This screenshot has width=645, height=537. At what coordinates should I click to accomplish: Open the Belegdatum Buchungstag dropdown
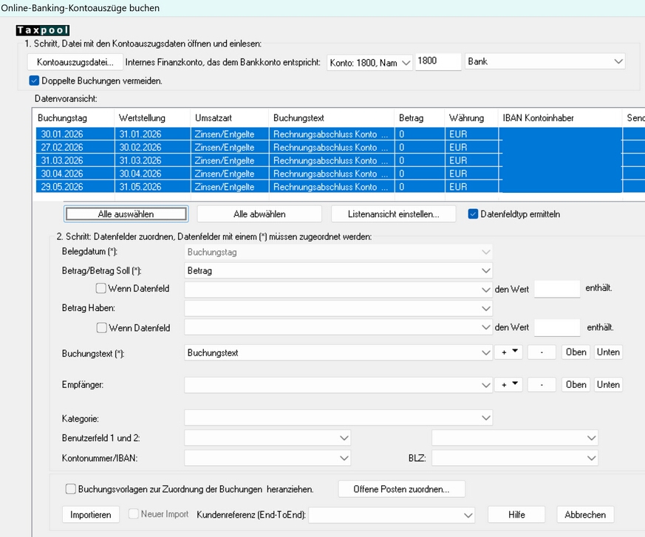pyautogui.click(x=338, y=252)
